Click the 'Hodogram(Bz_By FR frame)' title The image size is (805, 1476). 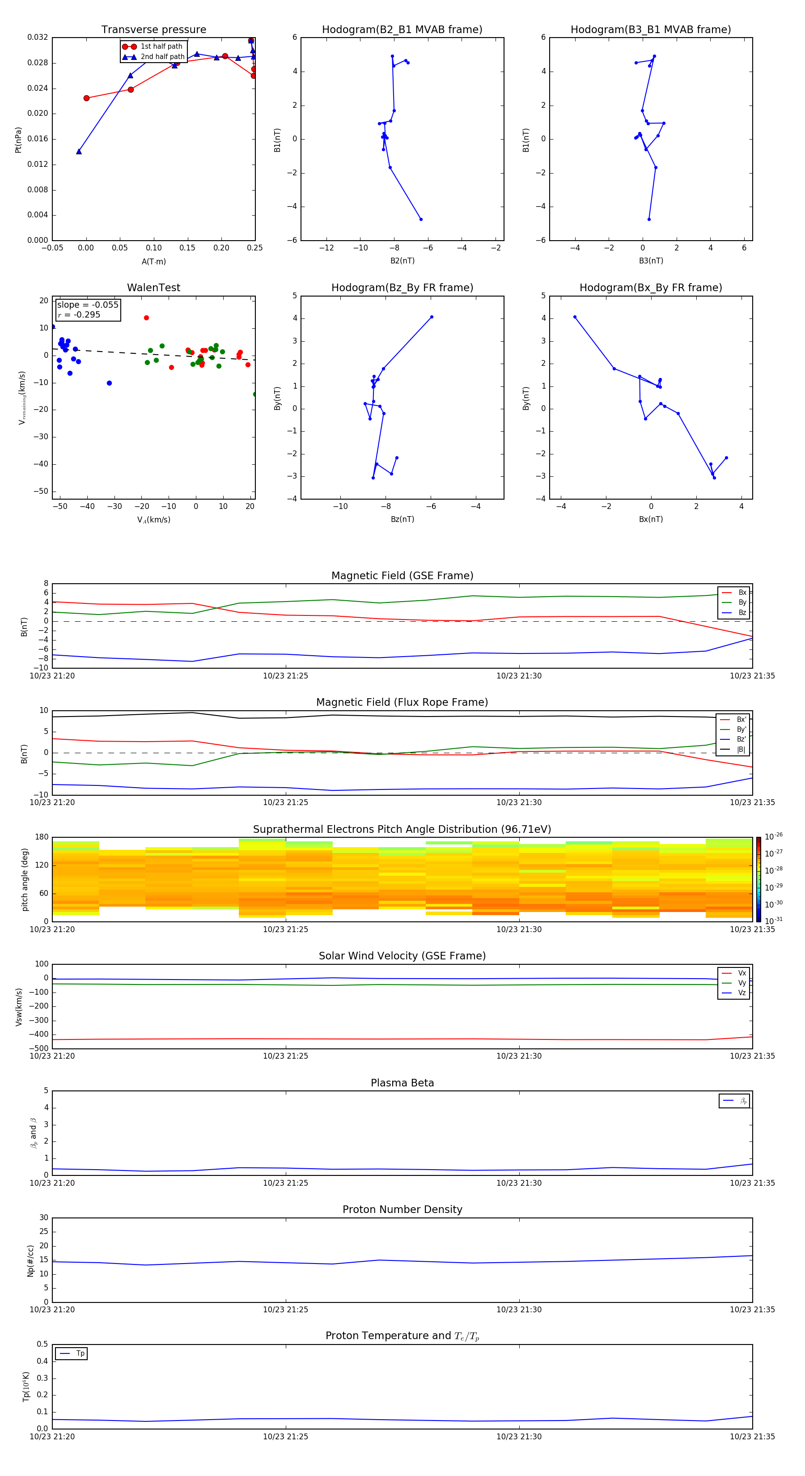pos(402,288)
